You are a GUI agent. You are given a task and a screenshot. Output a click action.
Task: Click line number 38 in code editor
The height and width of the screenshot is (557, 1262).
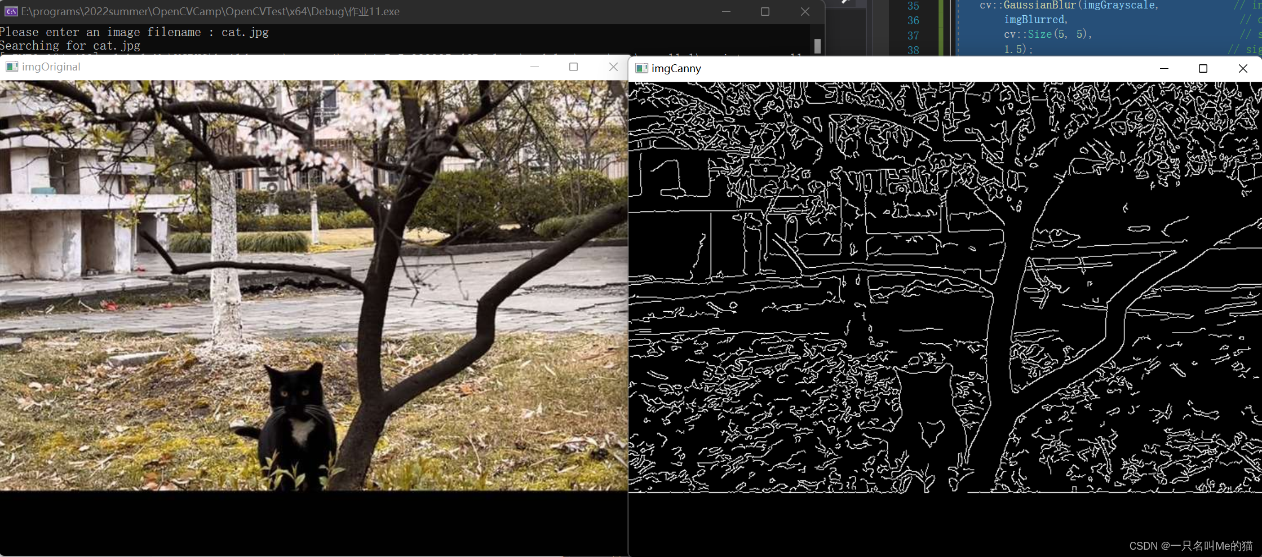(x=913, y=50)
